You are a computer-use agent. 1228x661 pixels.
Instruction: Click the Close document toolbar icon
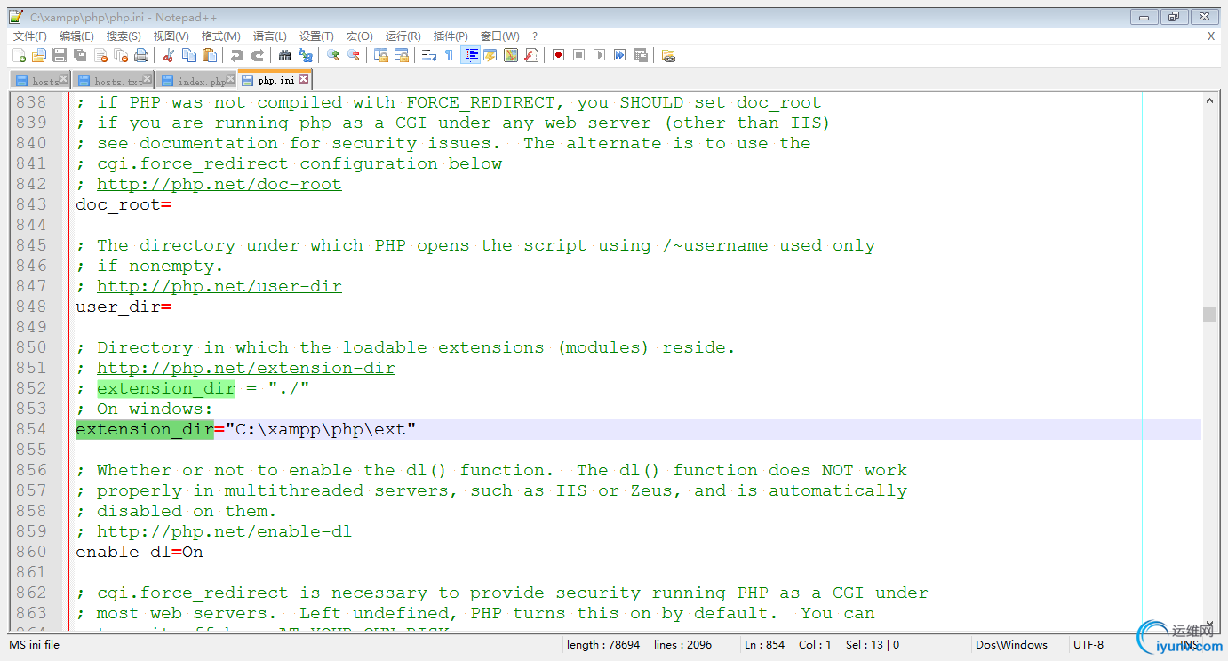click(100, 55)
